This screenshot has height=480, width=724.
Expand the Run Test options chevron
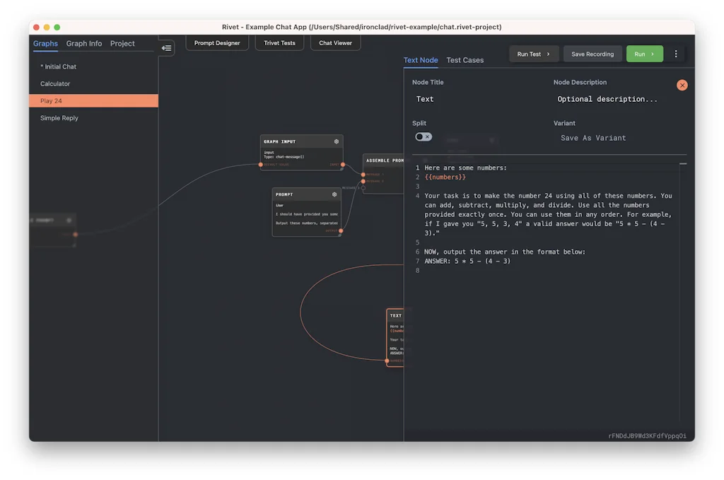[x=548, y=54]
